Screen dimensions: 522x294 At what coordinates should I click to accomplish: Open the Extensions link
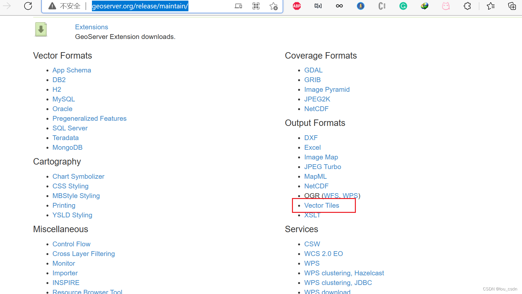coord(92,27)
